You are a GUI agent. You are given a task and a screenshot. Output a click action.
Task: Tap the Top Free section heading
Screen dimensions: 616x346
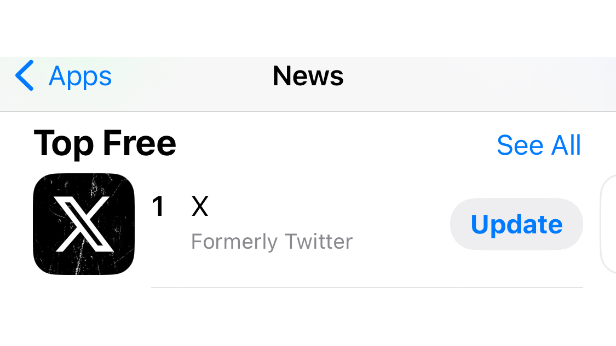tap(105, 144)
